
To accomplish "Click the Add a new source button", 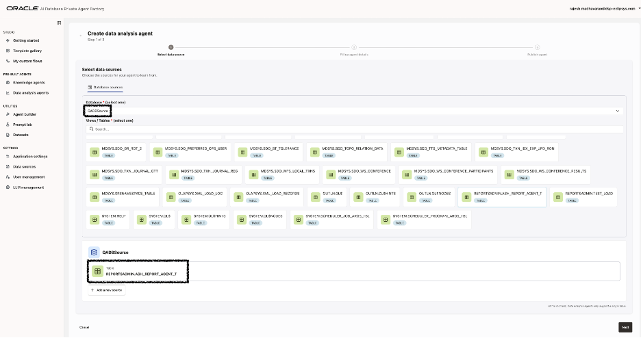I will [x=106, y=290].
